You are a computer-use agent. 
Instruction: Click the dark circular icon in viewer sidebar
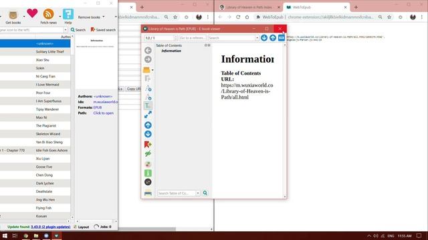coord(148,182)
